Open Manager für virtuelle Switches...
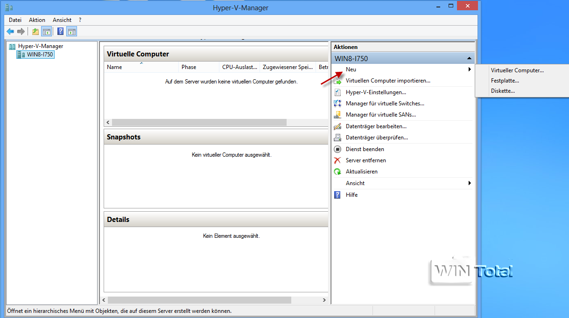 click(x=385, y=104)
